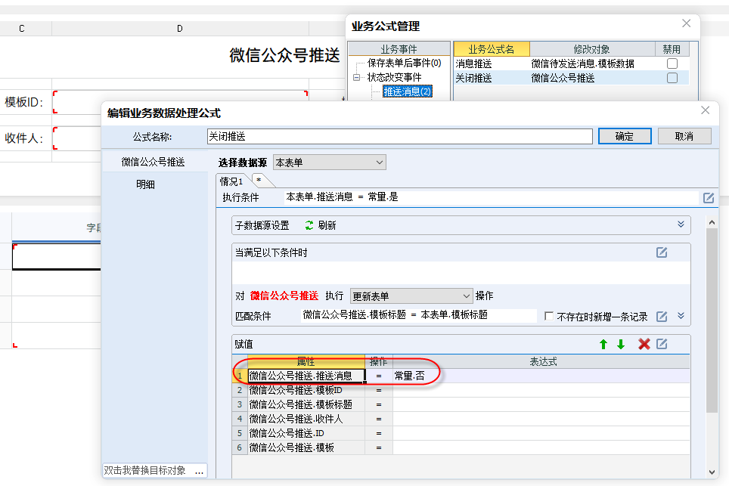
Task: Move the assignment row down with the green arrow
Action: (x=621, y=345)
